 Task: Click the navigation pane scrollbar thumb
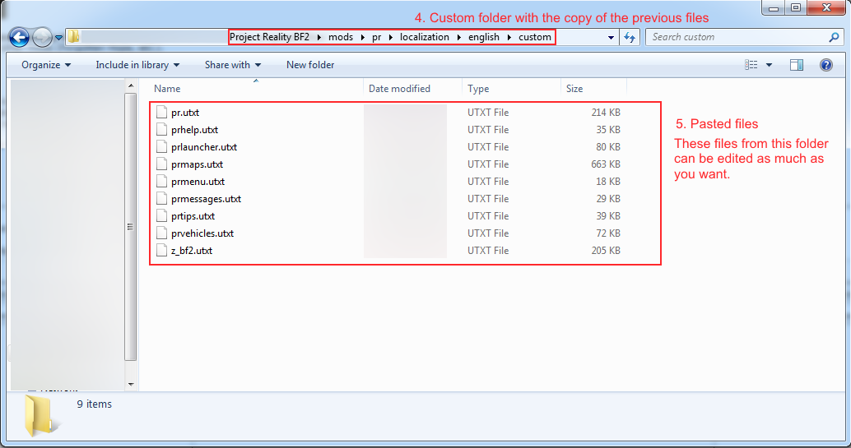(130, 227)
